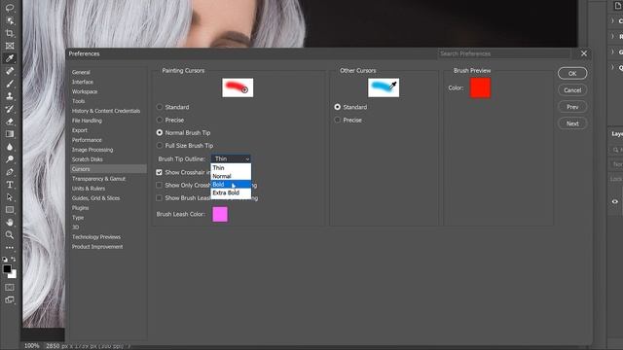623x350 pixels.
Task: Open Technology Previews category
Action: tap(96, 237)
